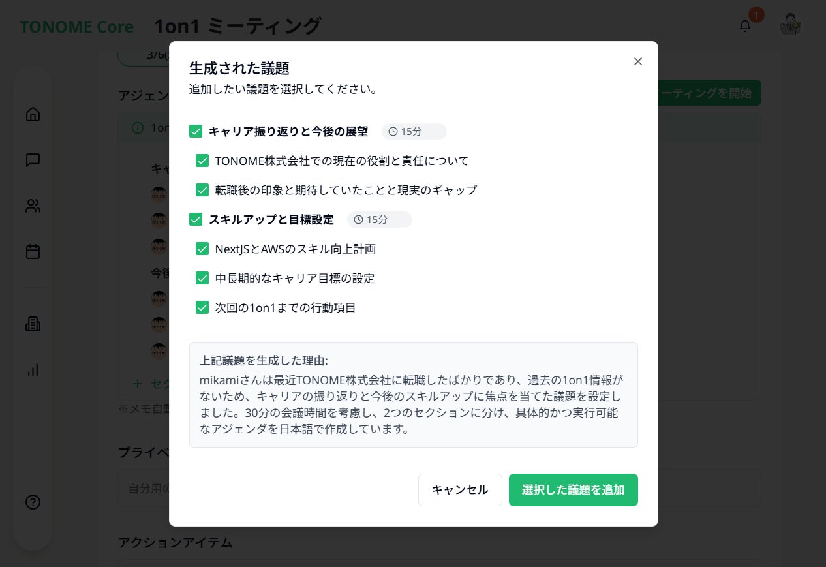This screenshot has width=826, height=567.
Task: Click 選択した議題を追加 button
Action: pyautogui.click(x=573, y=490)
